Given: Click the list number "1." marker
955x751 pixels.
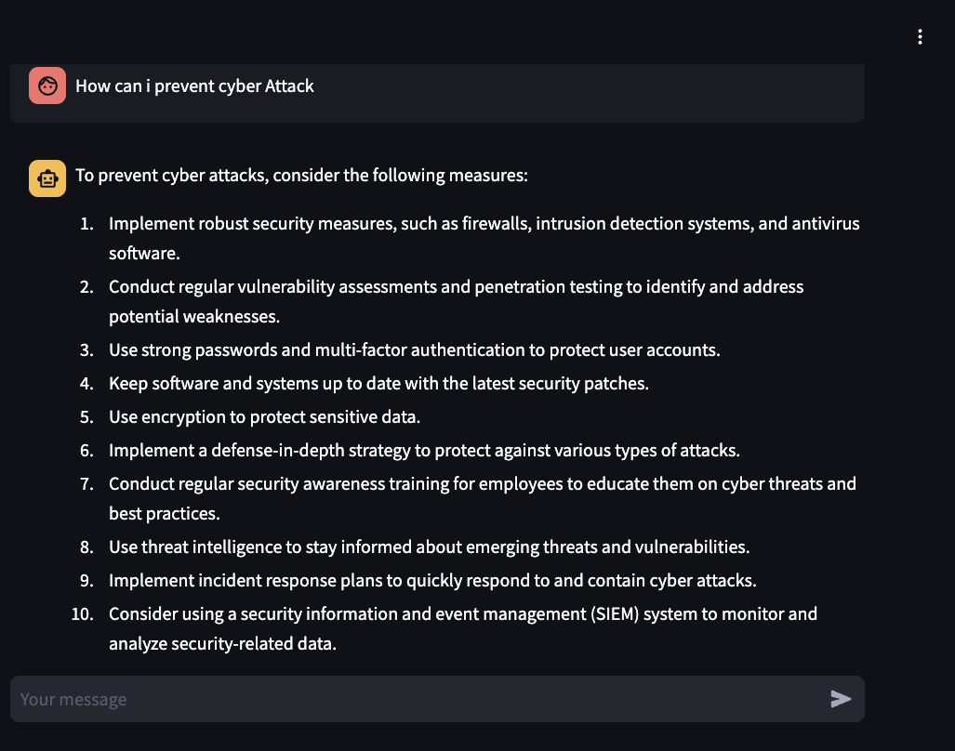Looking at the screenshot, I should [x=87, y=224].
